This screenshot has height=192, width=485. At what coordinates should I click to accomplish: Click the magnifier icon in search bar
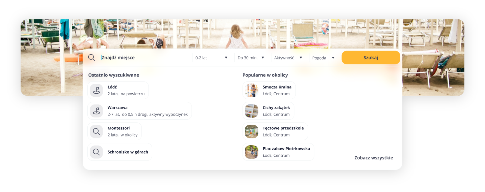(91, 58)
